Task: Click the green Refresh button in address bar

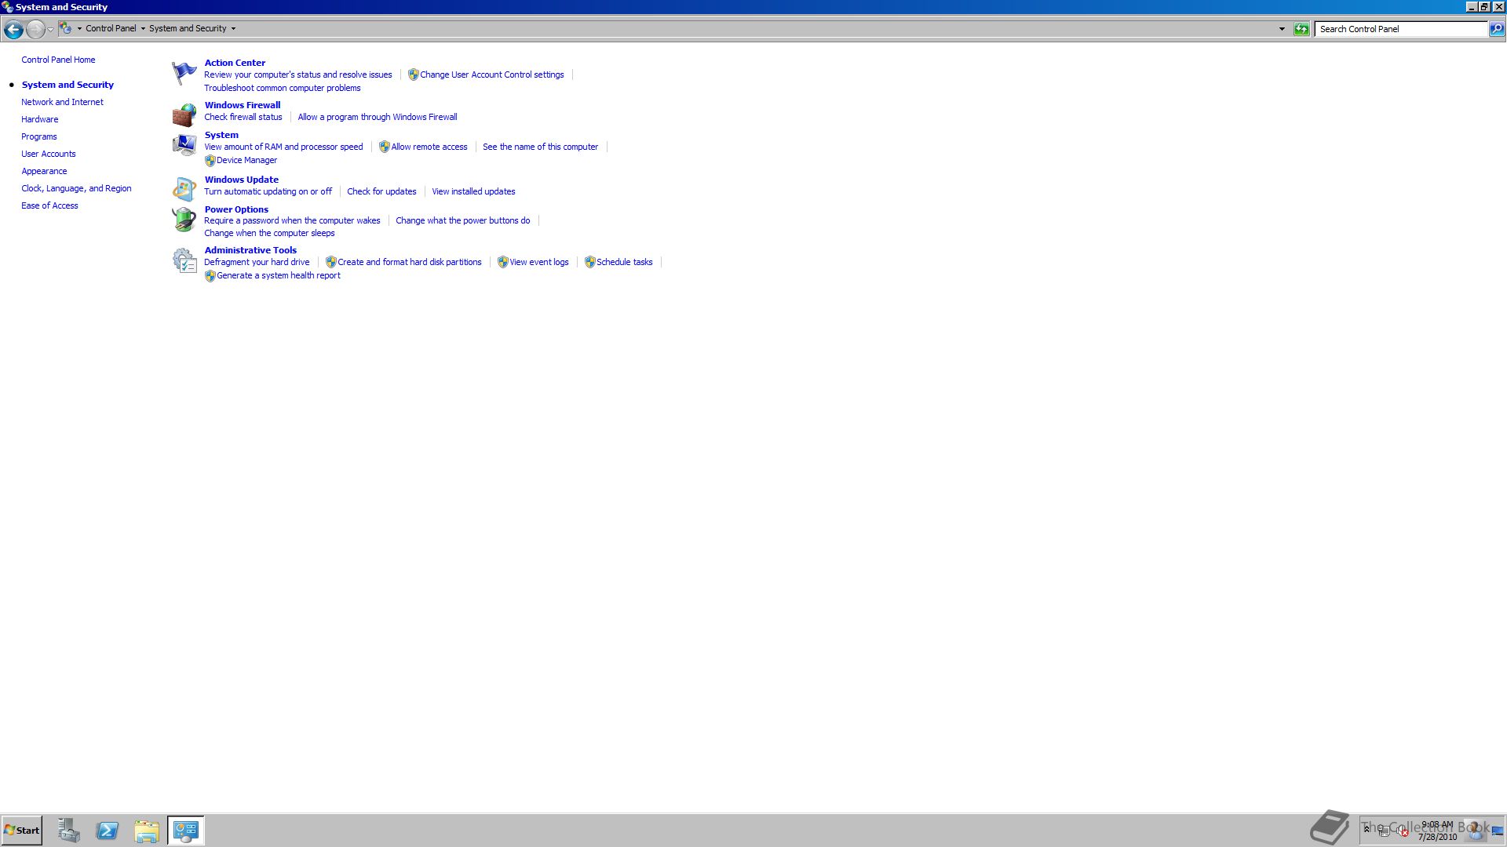Action: 1301,29
